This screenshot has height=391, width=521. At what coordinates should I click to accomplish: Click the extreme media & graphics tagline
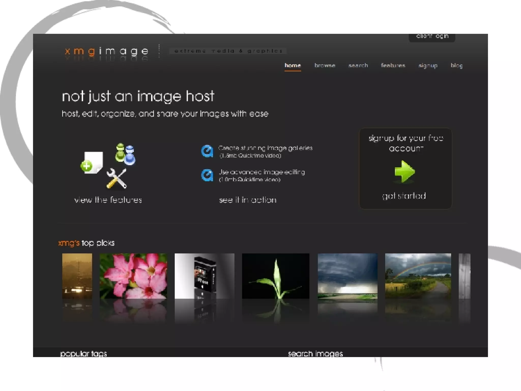pos(228,51)
